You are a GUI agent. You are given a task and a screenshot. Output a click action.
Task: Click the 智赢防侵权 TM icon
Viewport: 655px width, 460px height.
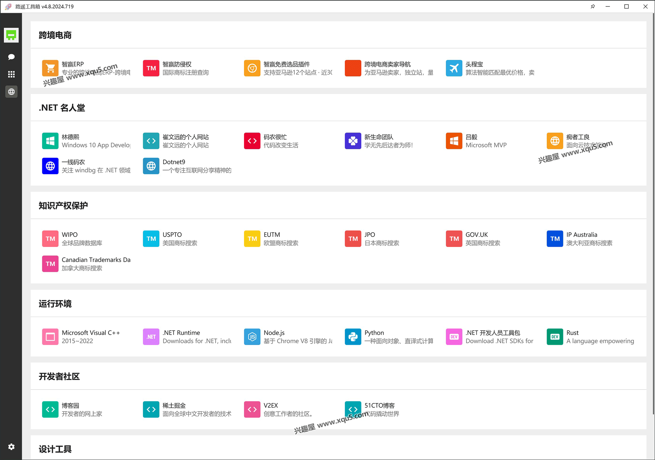(151, 68)
